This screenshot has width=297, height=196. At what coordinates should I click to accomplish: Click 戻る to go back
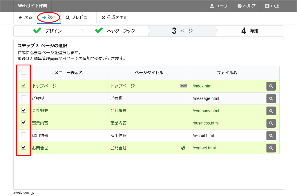(x=26, y=17)
